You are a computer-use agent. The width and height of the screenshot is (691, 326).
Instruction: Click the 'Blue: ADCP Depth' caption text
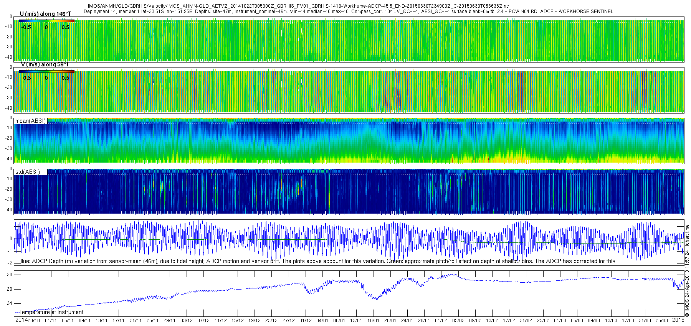[317, 261]
